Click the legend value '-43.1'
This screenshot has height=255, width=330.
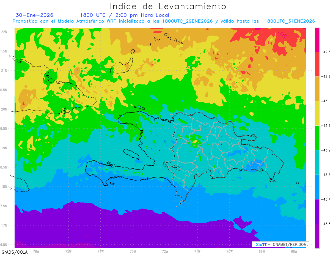click(x=326, y=125)
